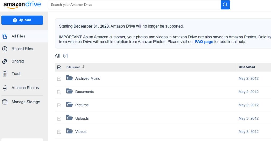
Task: Open the FAQ page link
Action: (204, 42)
